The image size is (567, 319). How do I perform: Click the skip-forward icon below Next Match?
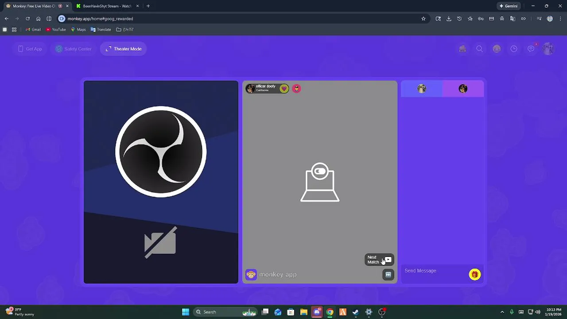[388, 275]
